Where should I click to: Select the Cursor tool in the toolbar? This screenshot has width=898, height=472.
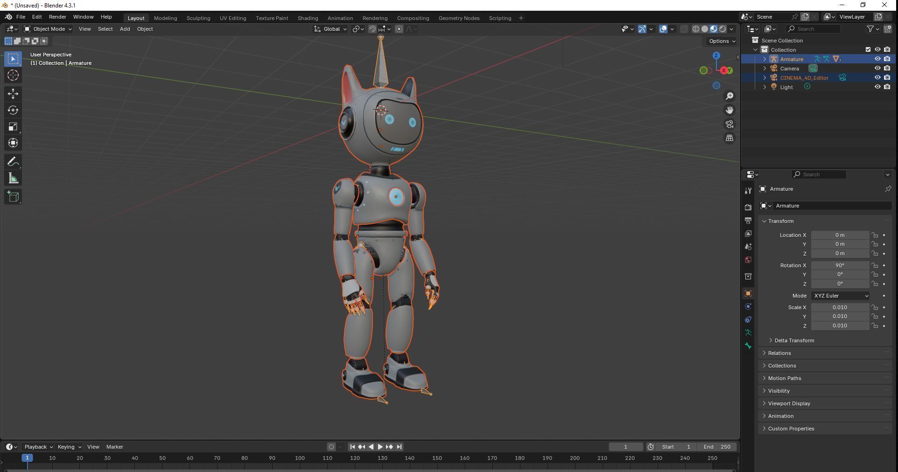click(x=13, y=75)
